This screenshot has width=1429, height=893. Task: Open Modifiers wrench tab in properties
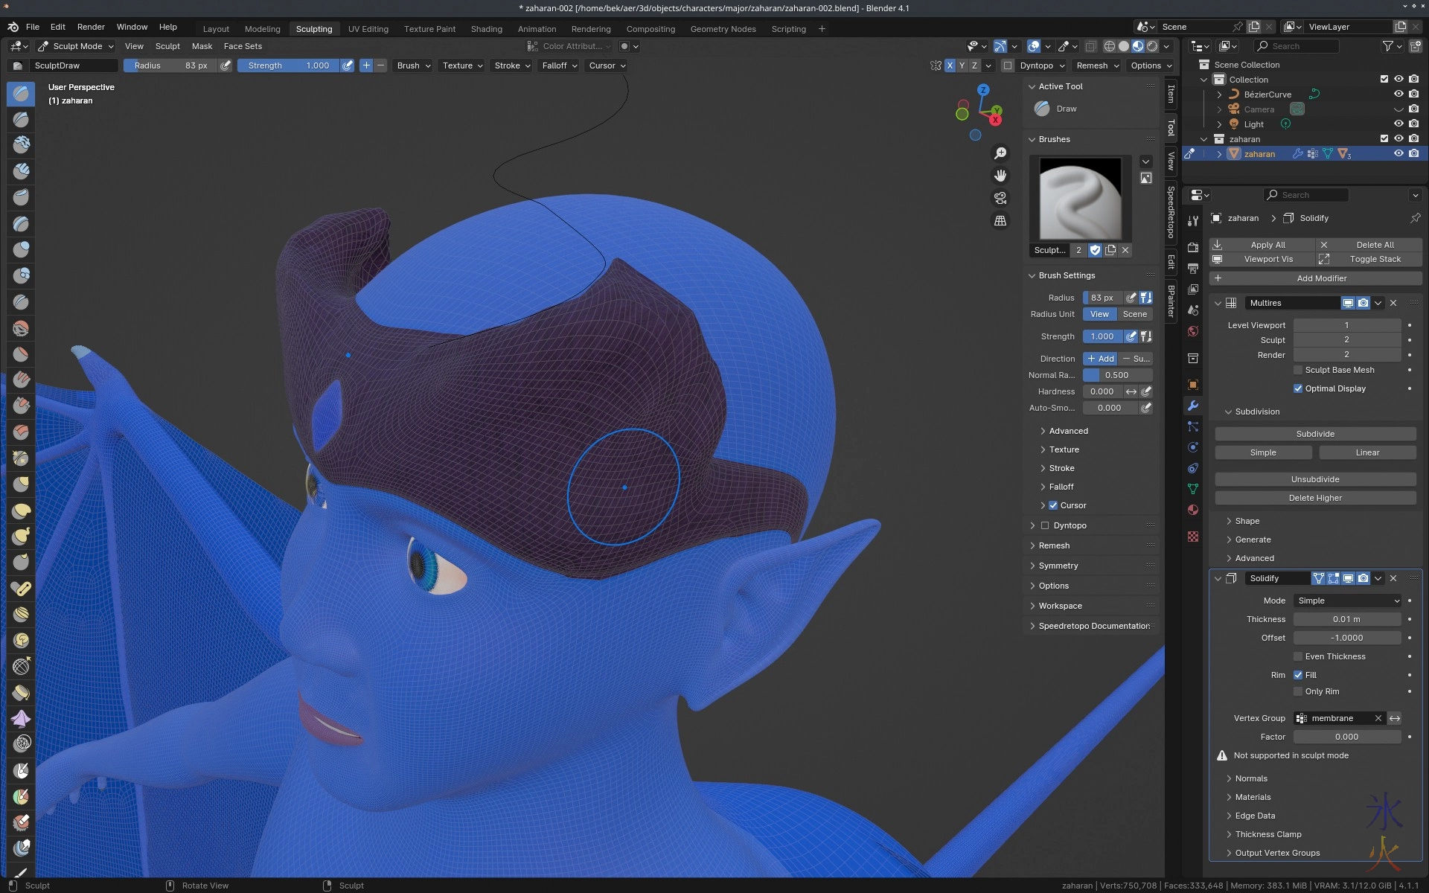1193,406
